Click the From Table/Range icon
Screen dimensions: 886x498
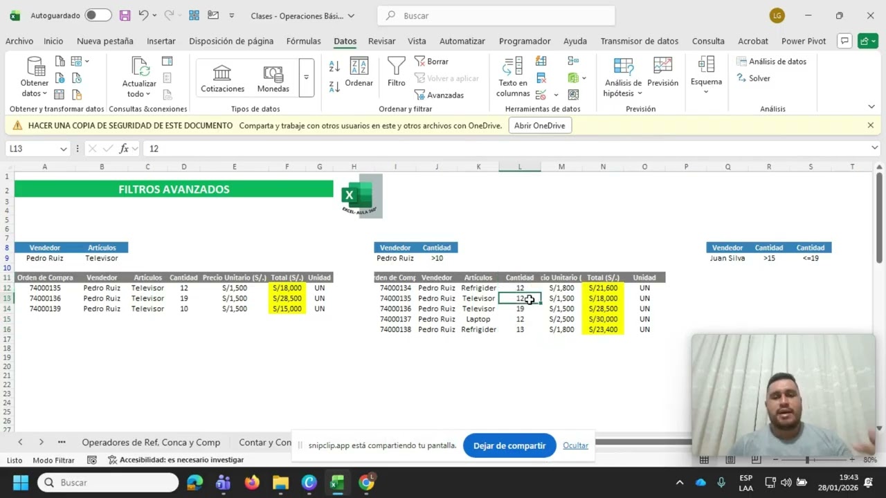coord(60,95)
